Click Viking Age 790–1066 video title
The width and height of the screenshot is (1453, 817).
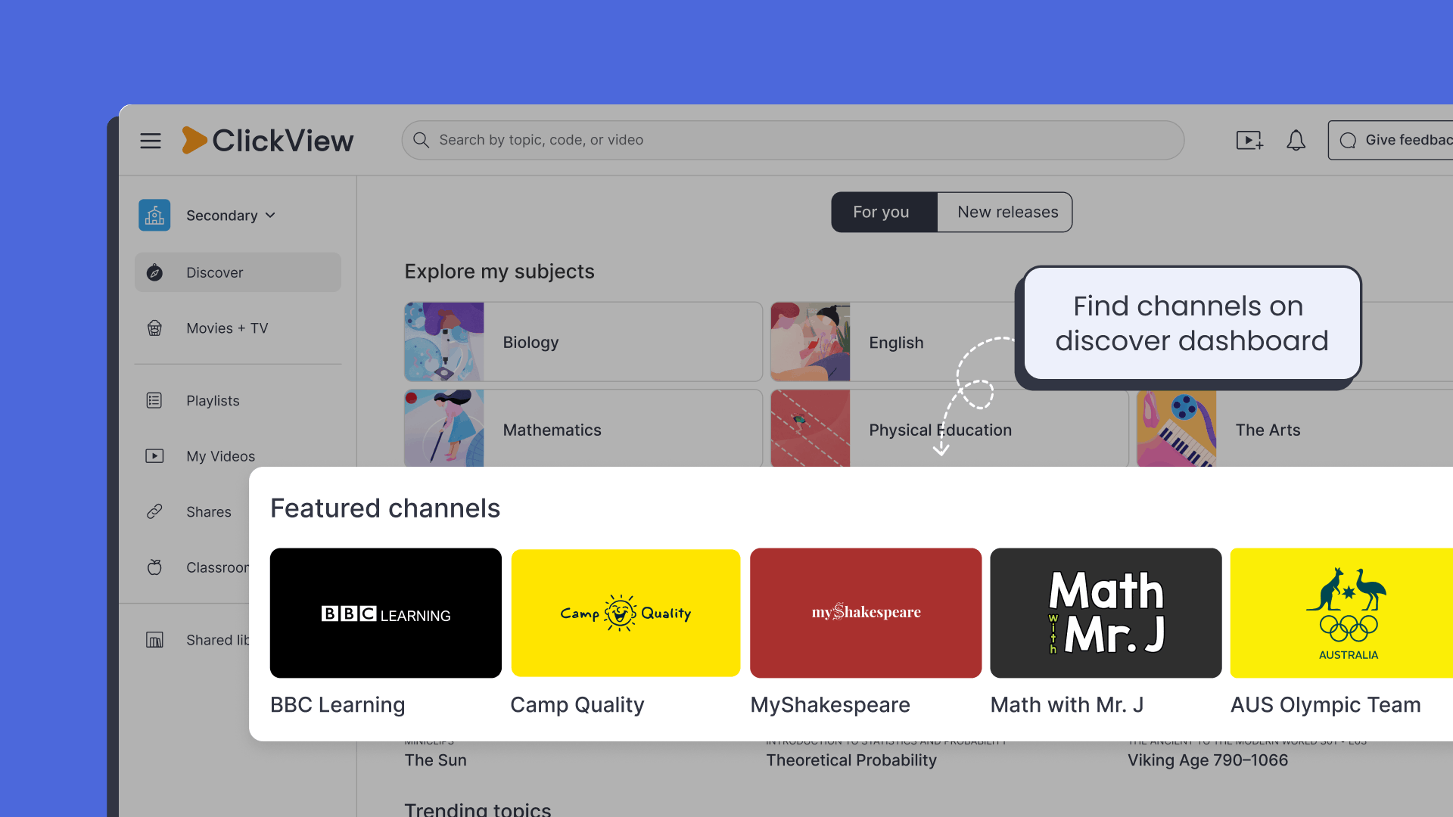pyautogui.click(x=1208, y=760)
